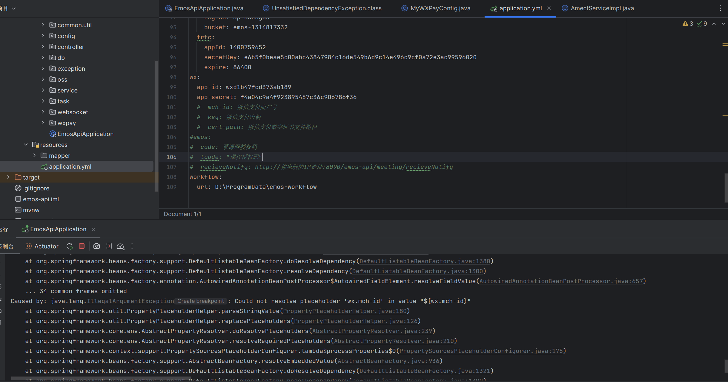Open DefaultListableBeanFactory.java:1321 link

click(x=425, y=371)
